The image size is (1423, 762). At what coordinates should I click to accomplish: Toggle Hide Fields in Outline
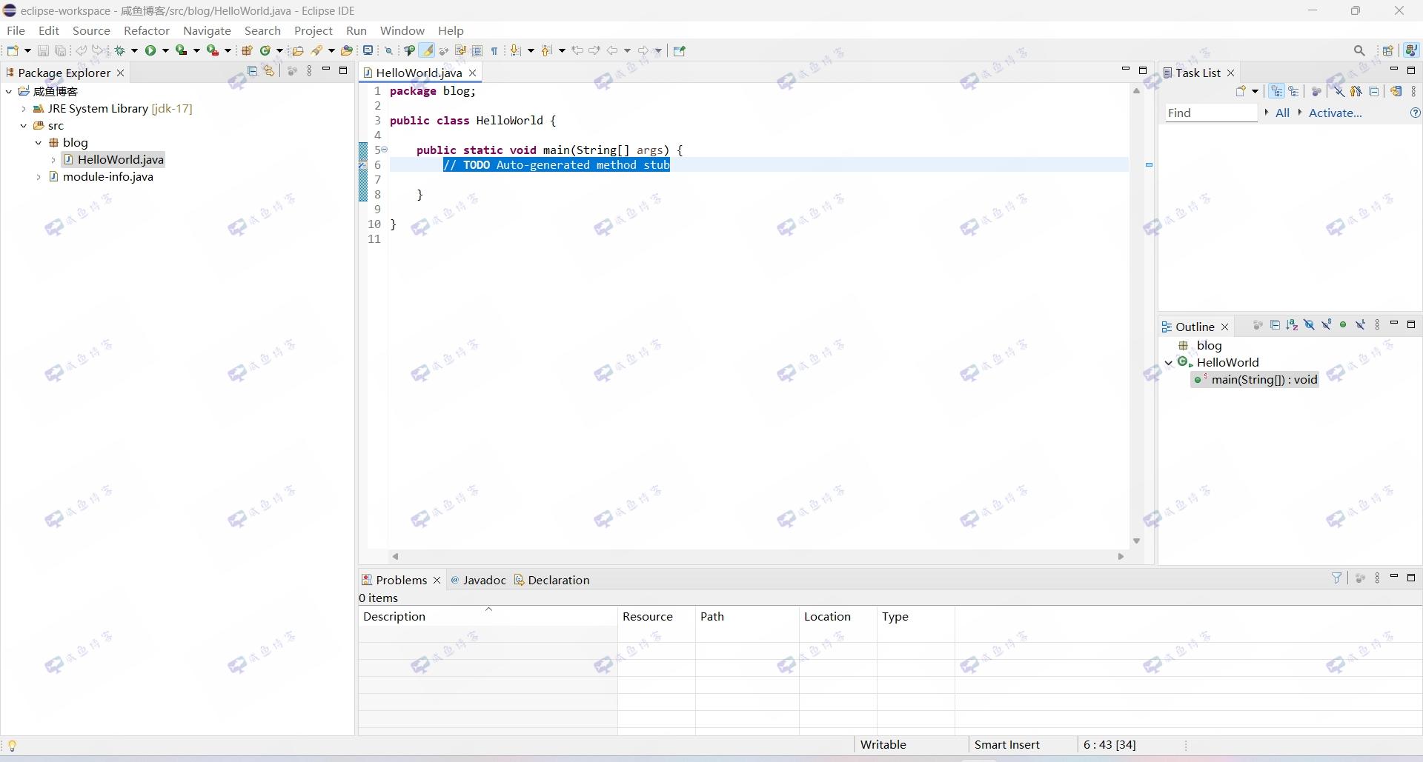point(1309,324)
